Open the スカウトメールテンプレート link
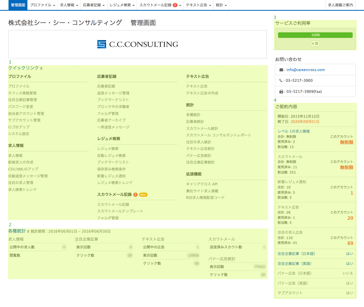 [120, 211]
